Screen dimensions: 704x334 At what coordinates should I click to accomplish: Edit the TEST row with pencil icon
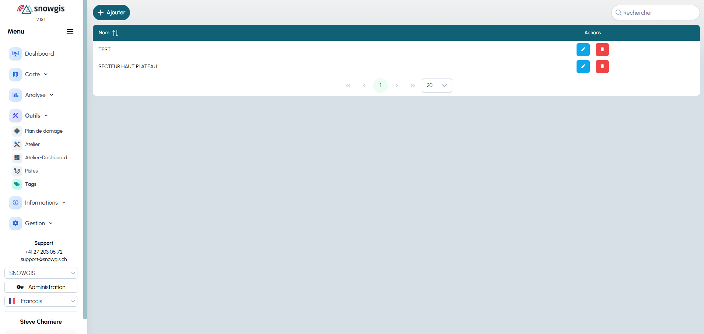pyautogui.click(x=583, y=49)
